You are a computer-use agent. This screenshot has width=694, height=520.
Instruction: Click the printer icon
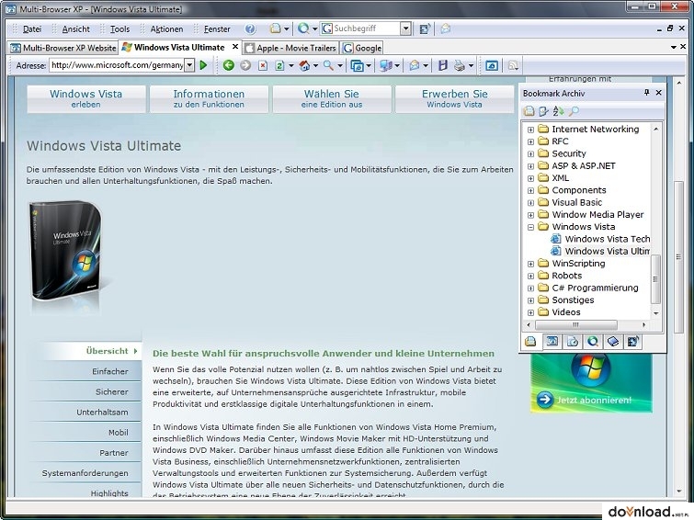[x=460, y=65]
